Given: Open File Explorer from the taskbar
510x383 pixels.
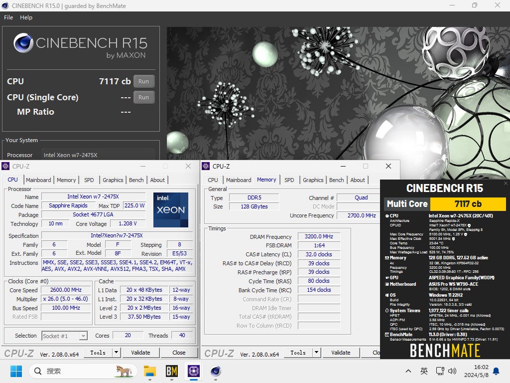Looking at the screenshot, I should [150, 371].
